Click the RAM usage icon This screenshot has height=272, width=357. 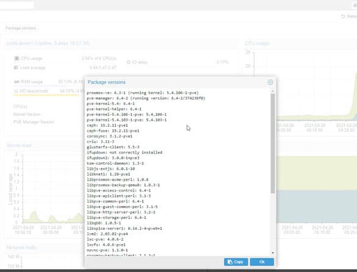[16, 82]
